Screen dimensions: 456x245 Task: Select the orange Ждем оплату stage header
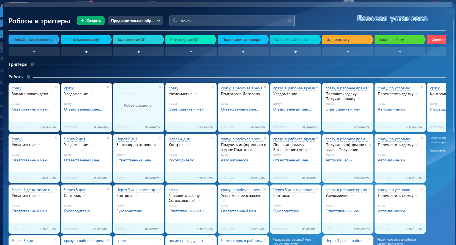click(347, 40)
